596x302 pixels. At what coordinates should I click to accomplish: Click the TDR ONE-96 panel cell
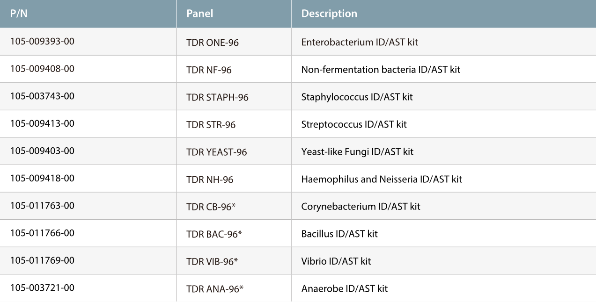coord(213,43)
